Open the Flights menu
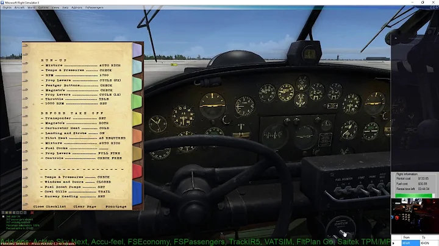439x246 pixels. point(7,7)
